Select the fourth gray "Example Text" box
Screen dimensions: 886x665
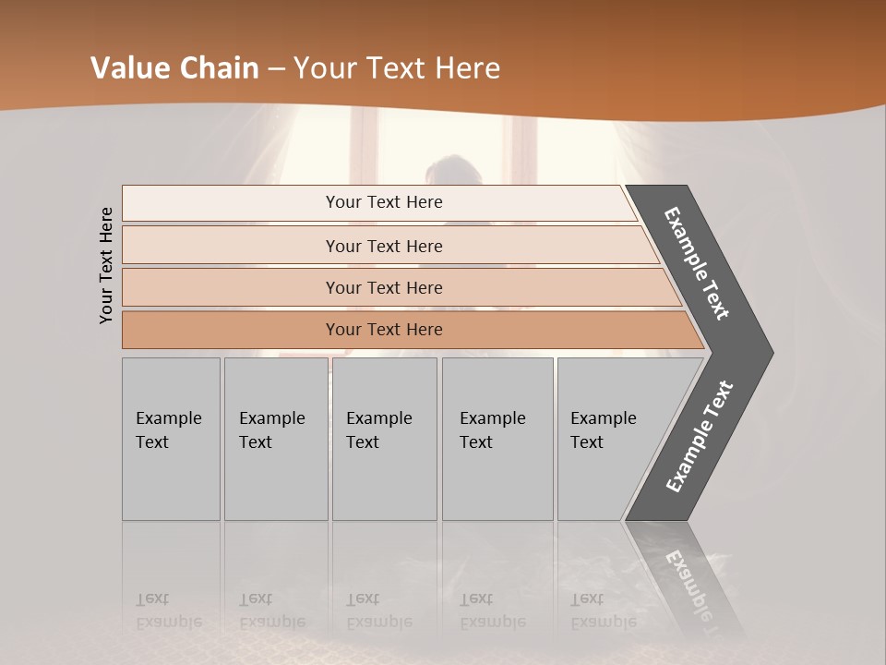tap(497, 439)
